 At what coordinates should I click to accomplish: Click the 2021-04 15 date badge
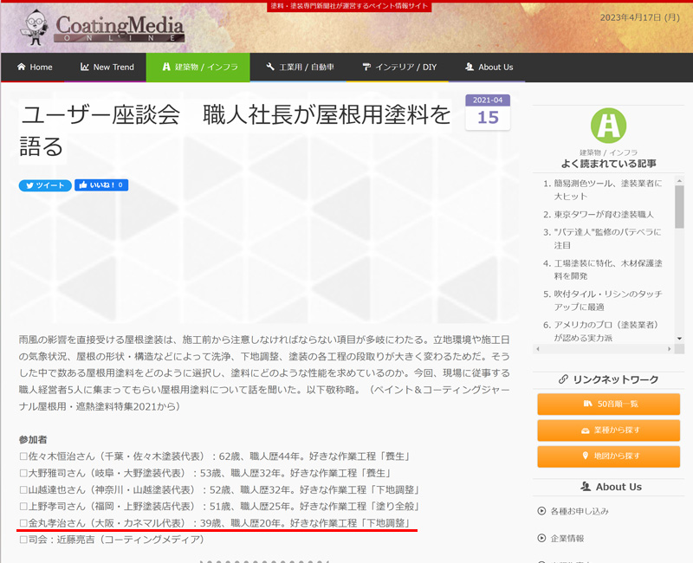coord(488,113)
